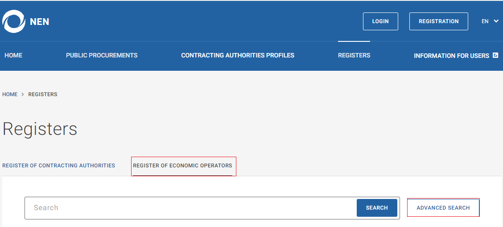Open ADVANCED SEARCH options

coord(443,208)
